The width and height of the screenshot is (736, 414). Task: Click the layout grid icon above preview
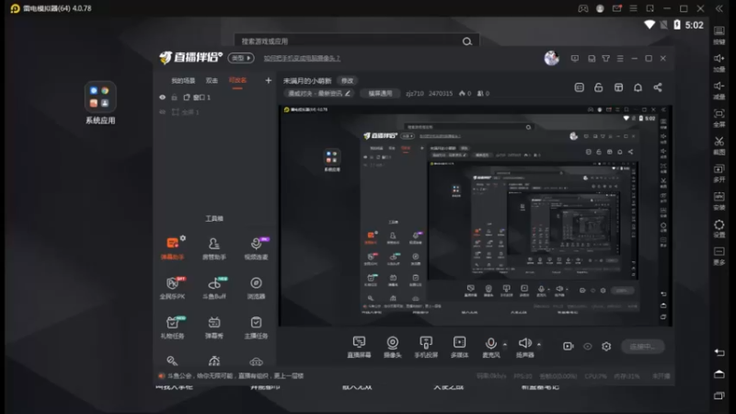[x=618, y=87]
